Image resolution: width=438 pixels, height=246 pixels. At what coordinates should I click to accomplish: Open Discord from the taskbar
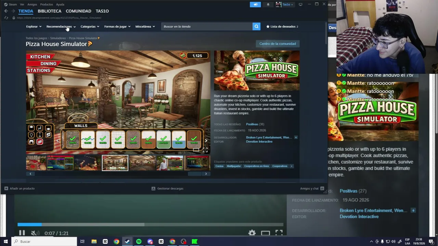coord(150,242)
